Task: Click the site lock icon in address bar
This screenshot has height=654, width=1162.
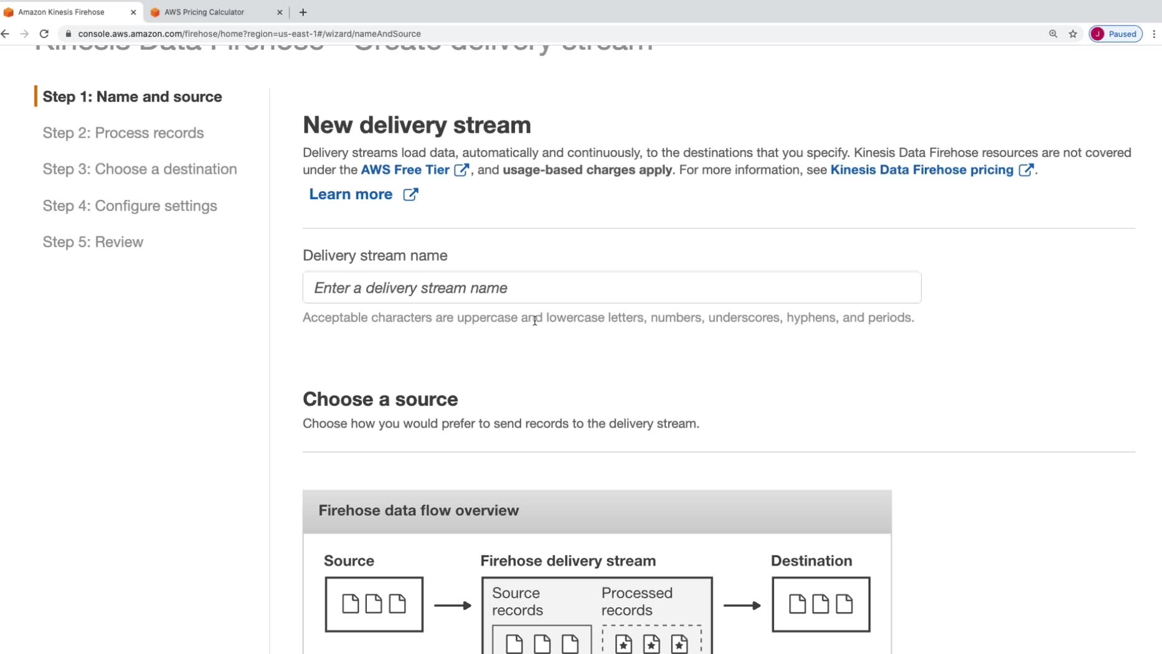Action: tap(68, 34)
